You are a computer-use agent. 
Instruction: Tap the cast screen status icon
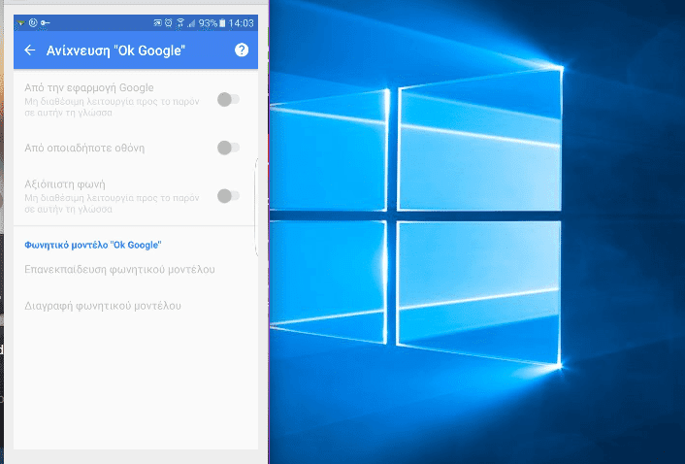click(x=157, y=23)
